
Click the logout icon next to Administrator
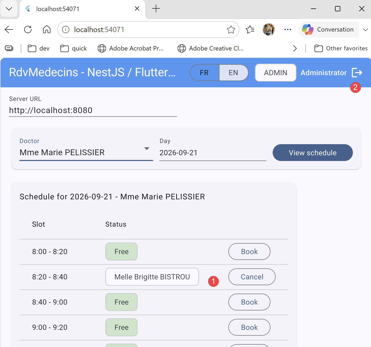[357, 73]
